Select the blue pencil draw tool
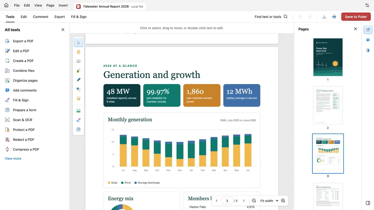Screen dimensions: 374x210 pos(79,80)
